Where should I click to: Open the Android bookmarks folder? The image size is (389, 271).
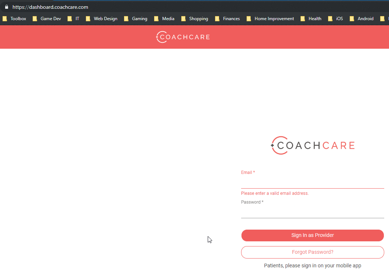click(x=362, y=19)
